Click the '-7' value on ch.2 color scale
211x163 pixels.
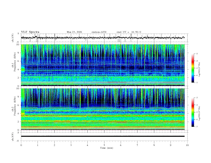click(196, 127)
